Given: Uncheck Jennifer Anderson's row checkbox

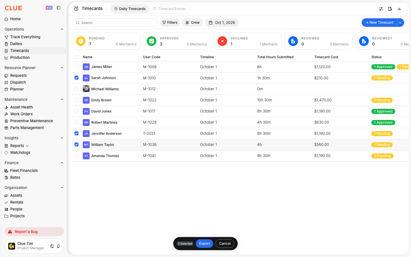Looking at the screenshot, I should [76, 133].
